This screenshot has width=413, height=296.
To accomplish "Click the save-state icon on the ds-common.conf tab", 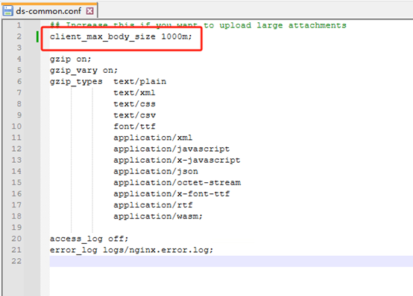I will coord(8,10).
